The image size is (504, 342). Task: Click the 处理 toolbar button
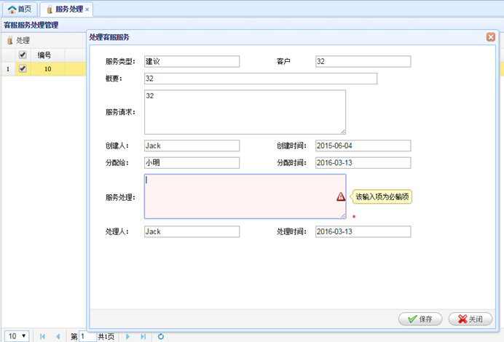[x=18, y=41]
